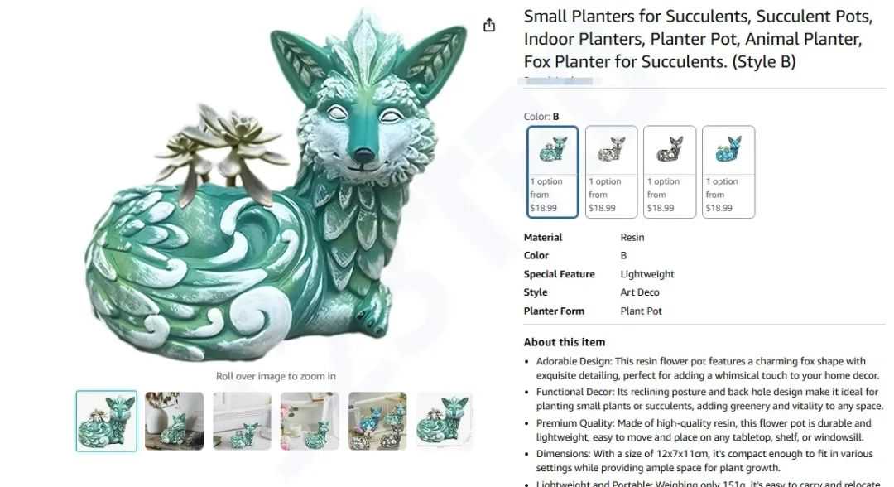Pick the dark gray fox color option

click(x=670, y=171)
